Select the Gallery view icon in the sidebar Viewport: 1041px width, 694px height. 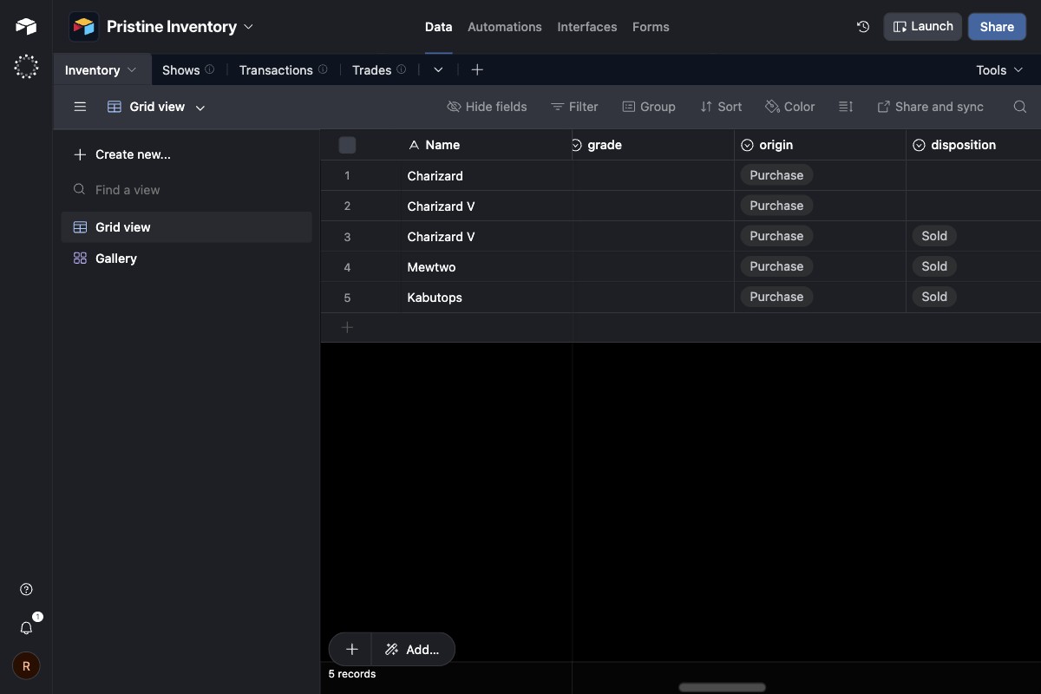click(79, 258)
